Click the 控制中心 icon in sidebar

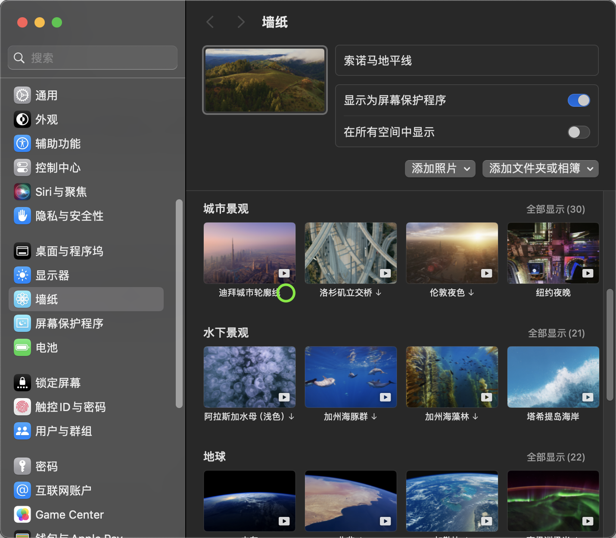[22, 167]
